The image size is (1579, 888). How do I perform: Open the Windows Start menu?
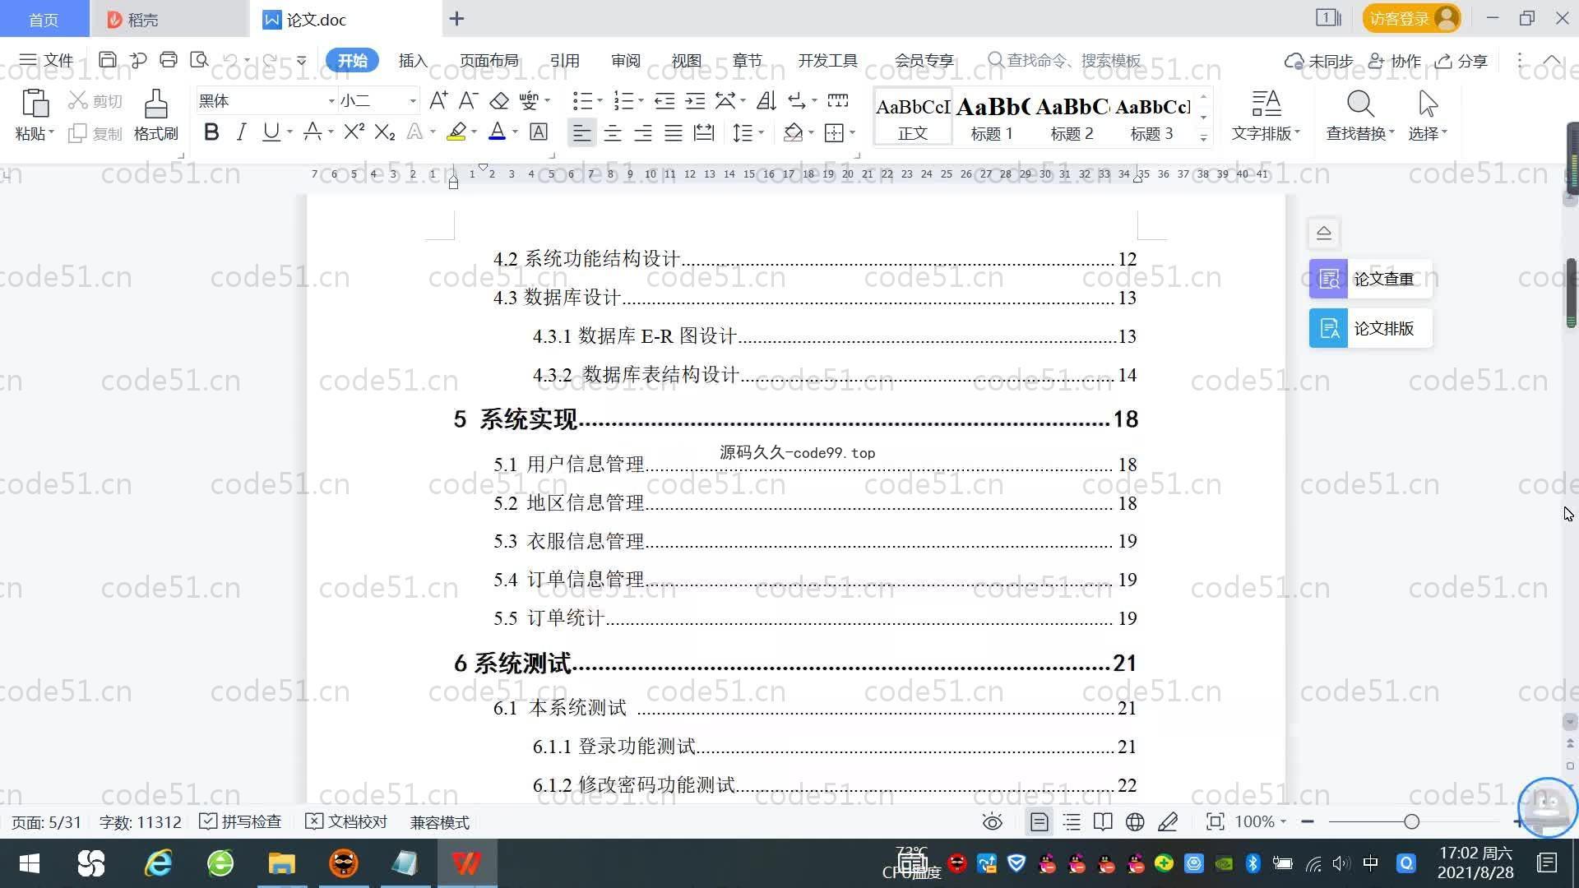point(29,863)
